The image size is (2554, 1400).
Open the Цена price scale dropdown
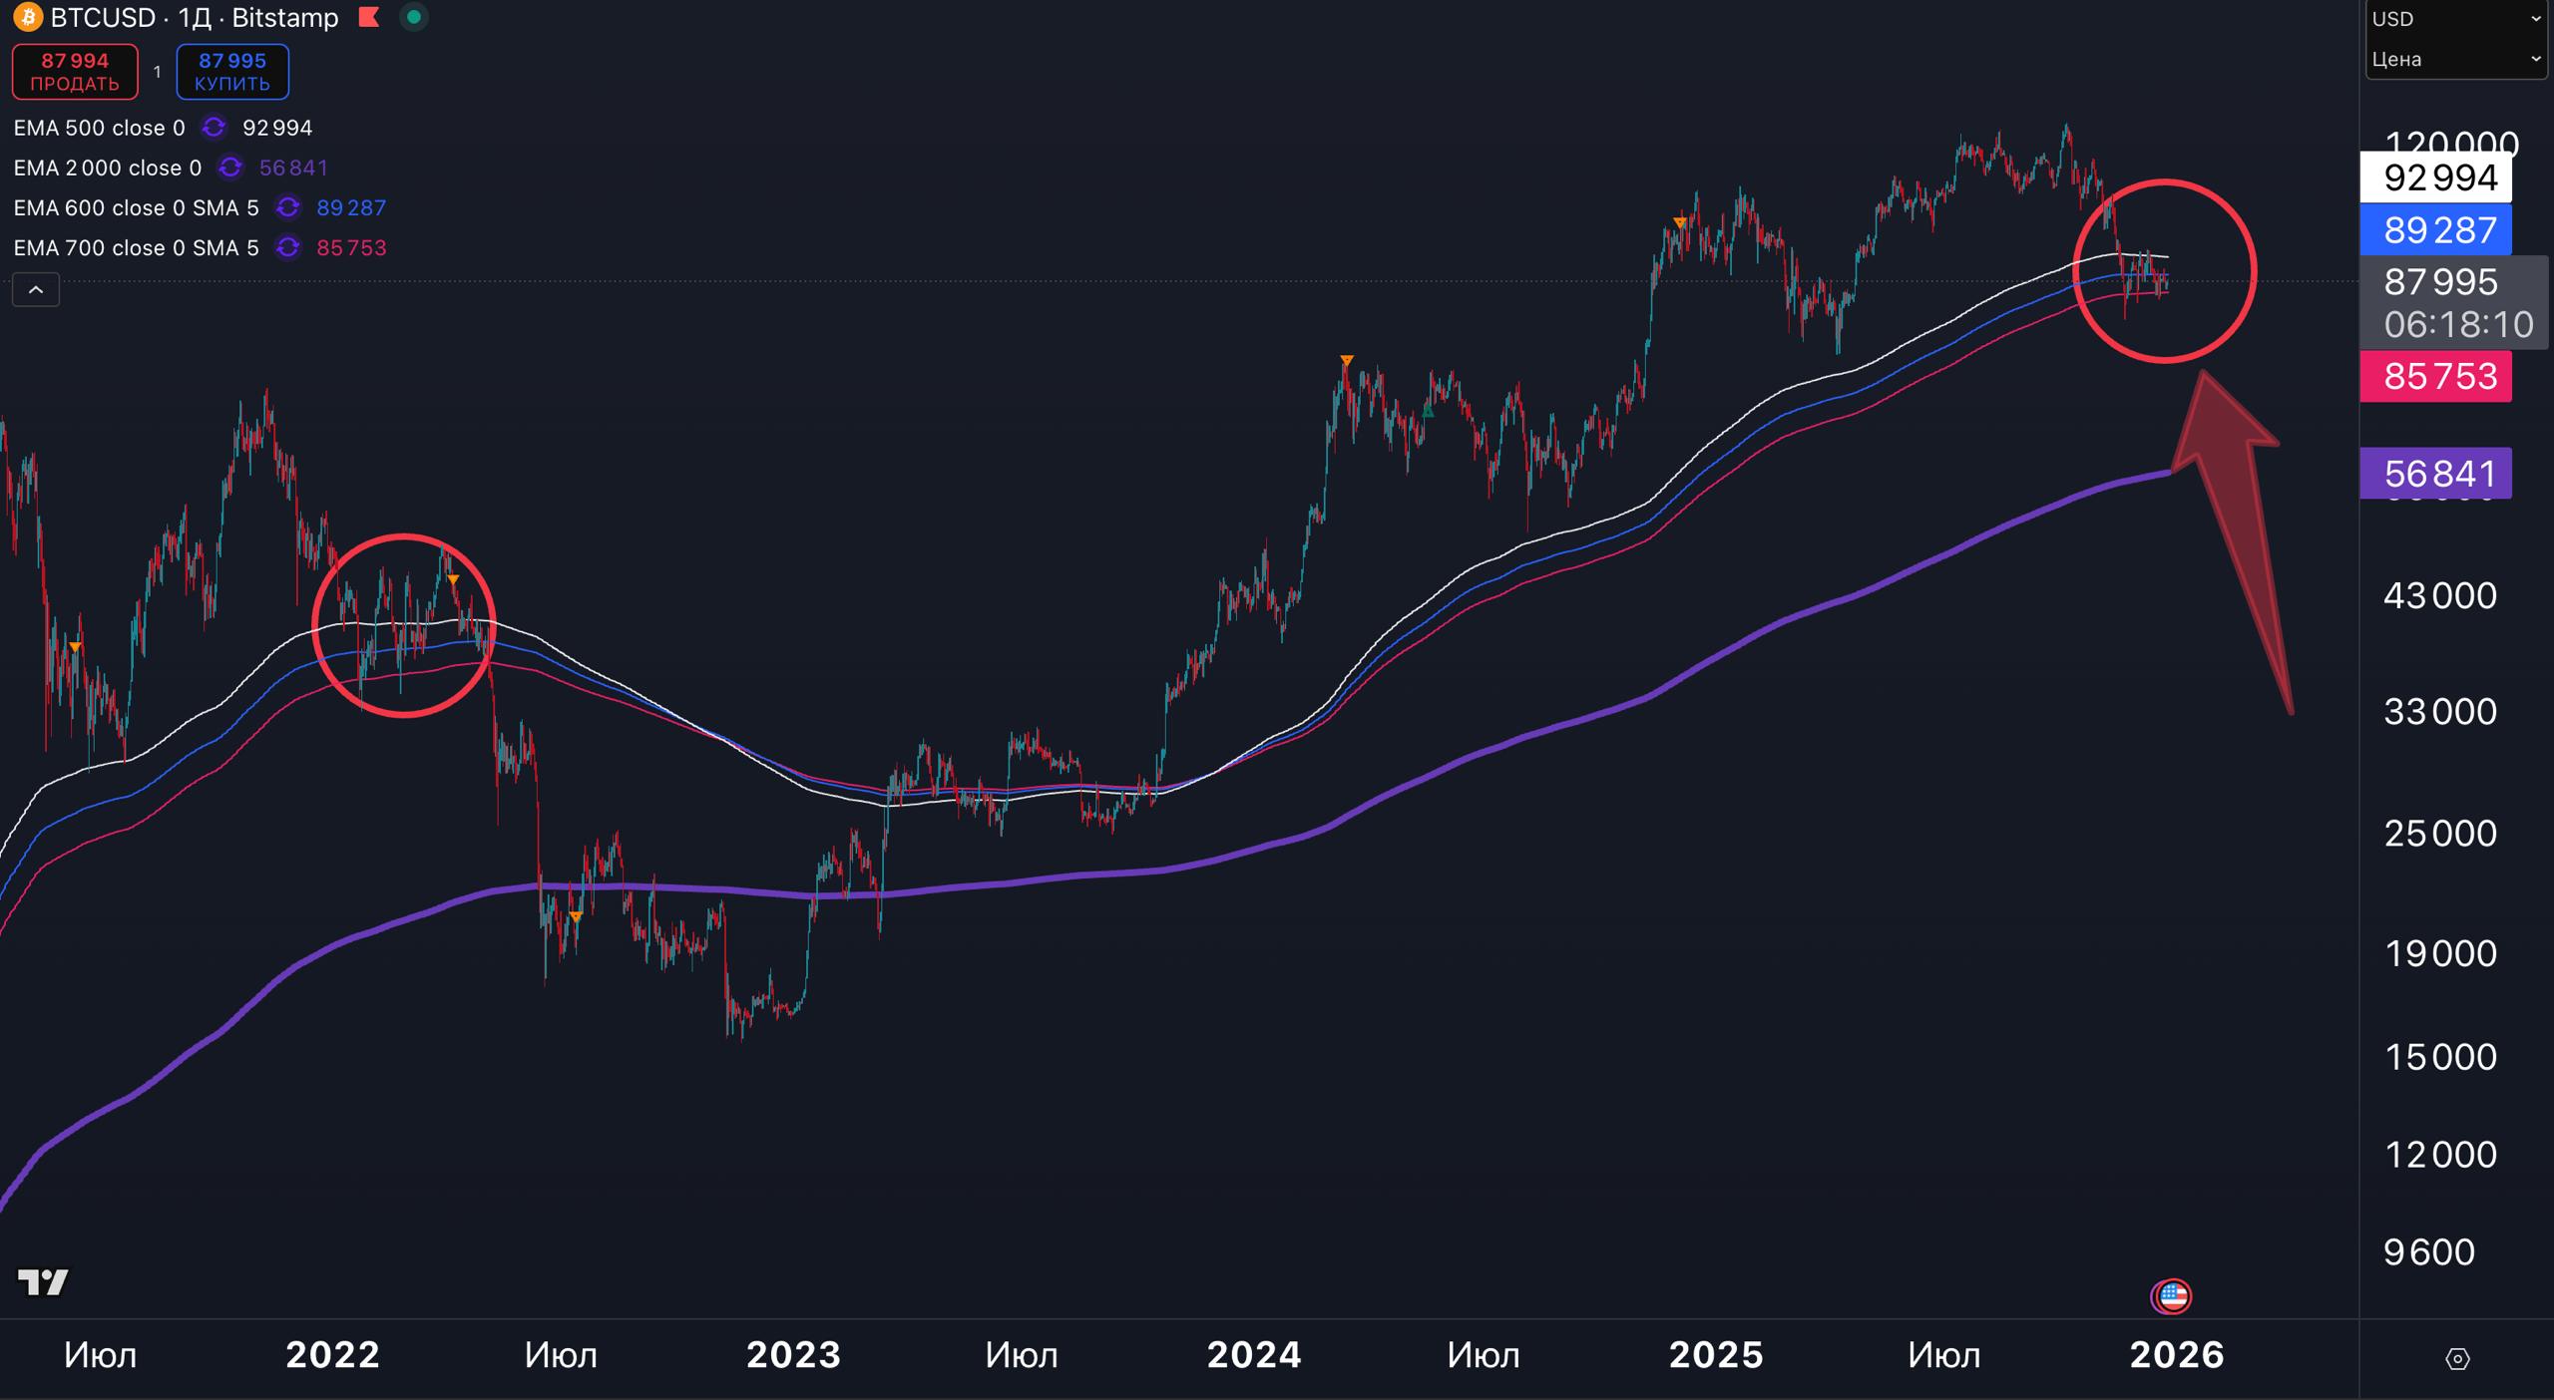(x=2454, y=59)
